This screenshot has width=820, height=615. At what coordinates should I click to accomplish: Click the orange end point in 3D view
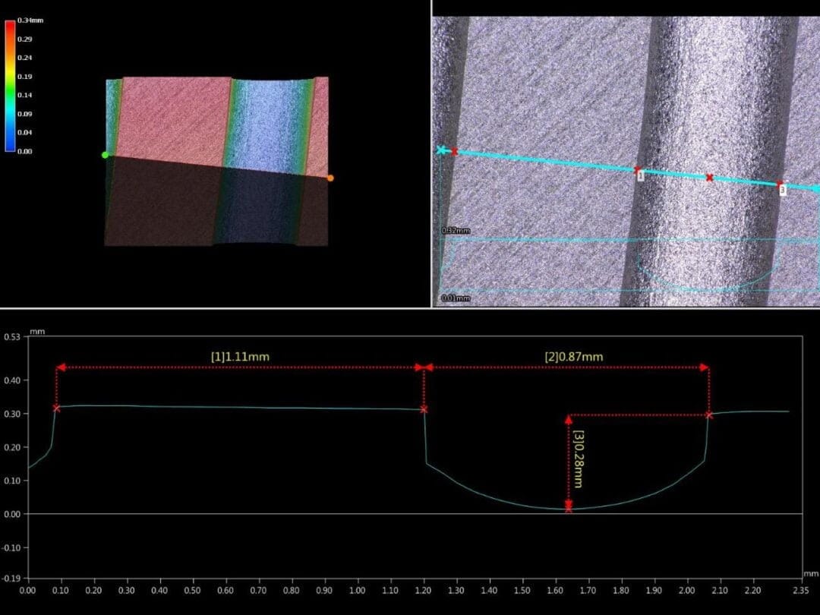[x=330, y=178]
